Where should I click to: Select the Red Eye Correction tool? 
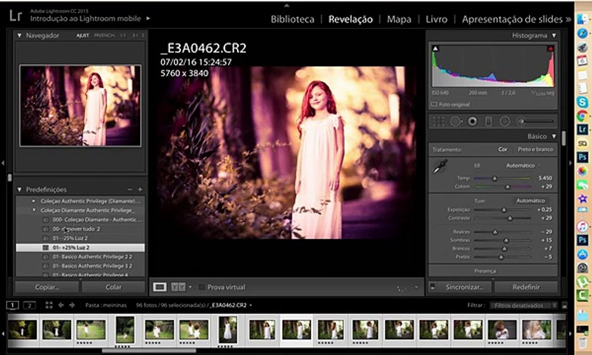472,121
